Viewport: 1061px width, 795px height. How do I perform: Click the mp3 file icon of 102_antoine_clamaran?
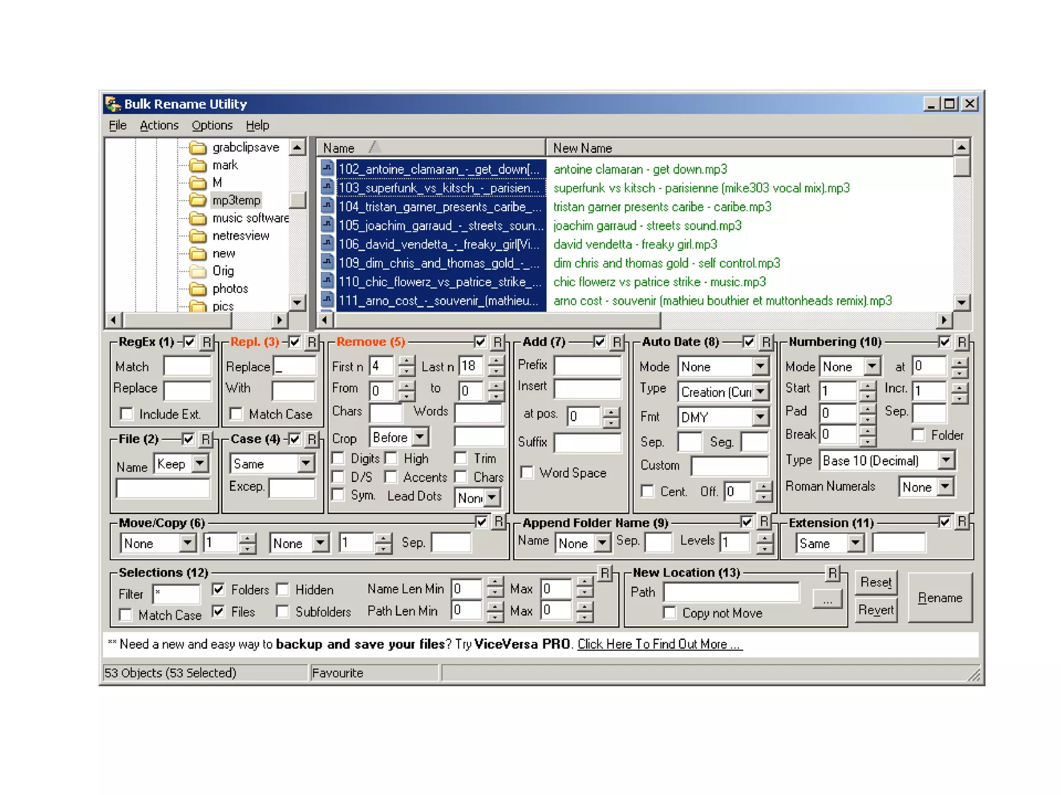(327, 169)
